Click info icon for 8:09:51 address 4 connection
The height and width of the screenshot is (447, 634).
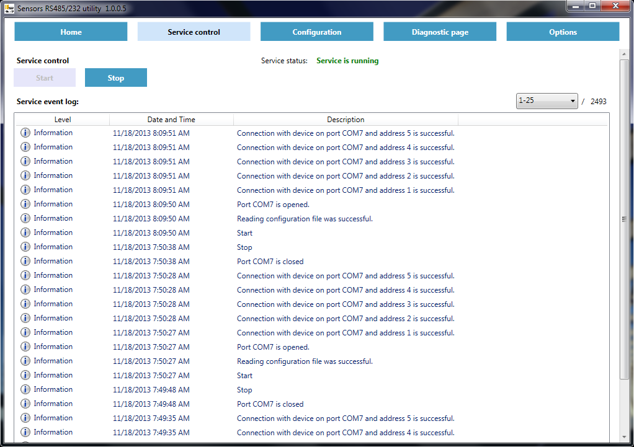[25, 147]
